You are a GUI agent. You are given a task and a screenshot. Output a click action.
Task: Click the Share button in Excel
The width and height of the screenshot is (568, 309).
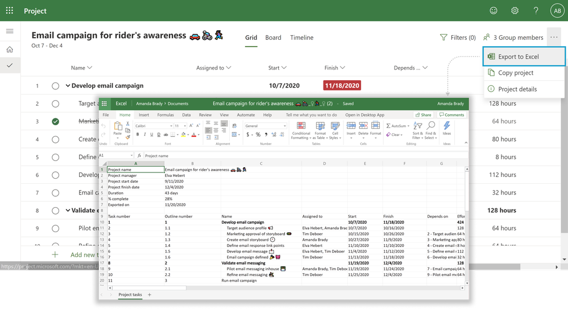423,114
